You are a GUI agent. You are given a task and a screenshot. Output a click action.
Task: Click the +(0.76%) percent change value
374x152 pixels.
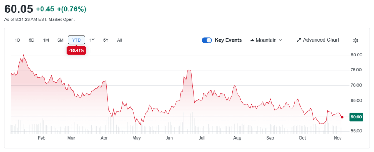[72, 9]
